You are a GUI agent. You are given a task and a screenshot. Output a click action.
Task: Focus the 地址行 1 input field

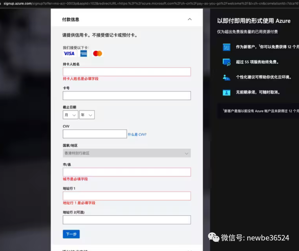pyautogui.click(x=127, y=196)
